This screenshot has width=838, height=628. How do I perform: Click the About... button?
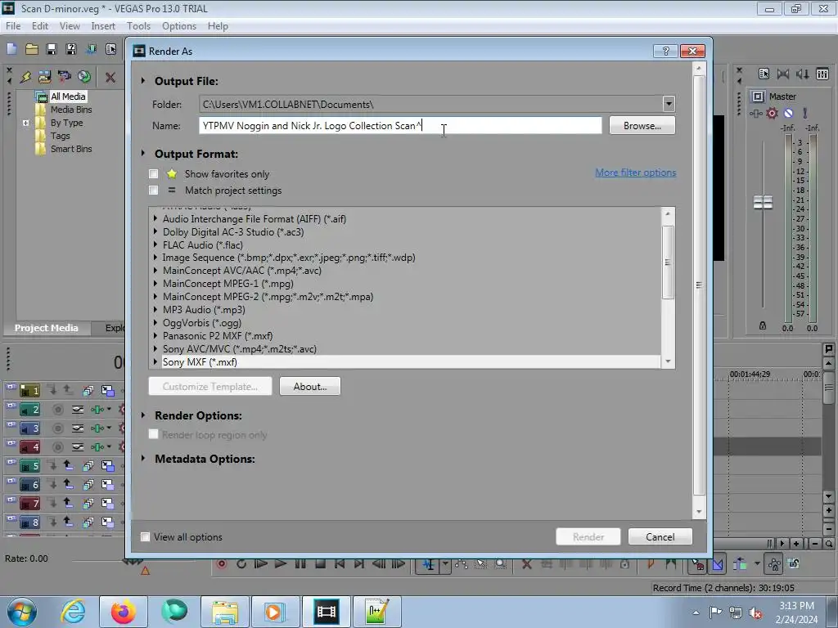pyautogui.click(x=310, y=386)
